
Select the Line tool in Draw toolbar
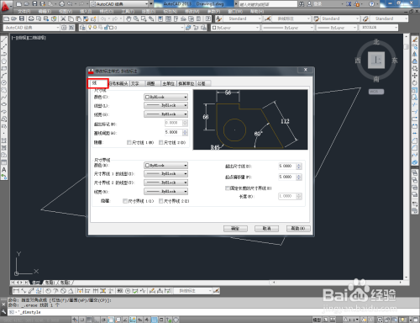[4, 40]
